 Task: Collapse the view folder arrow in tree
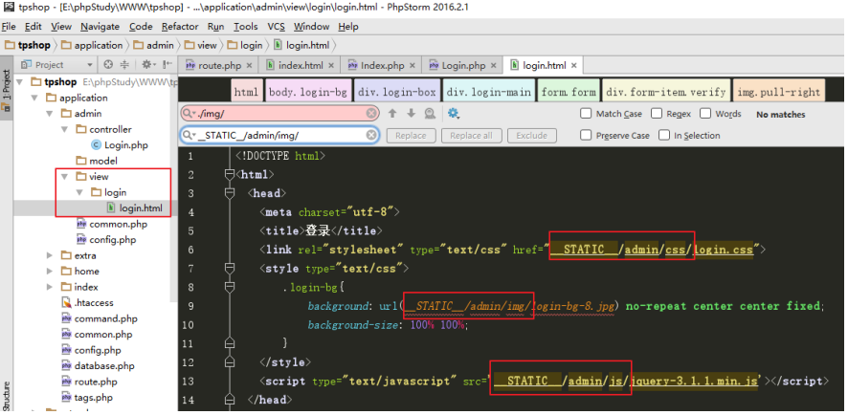[65, 177]
